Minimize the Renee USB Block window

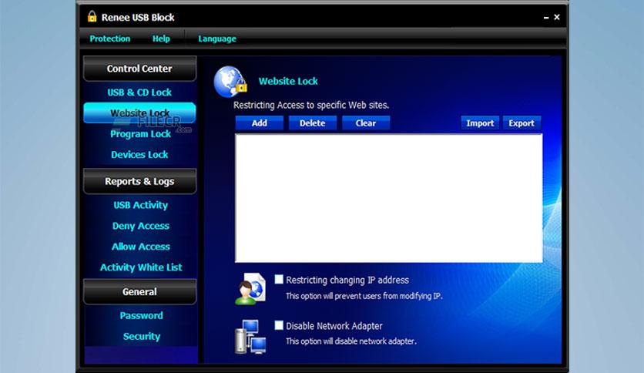point(546,17)
